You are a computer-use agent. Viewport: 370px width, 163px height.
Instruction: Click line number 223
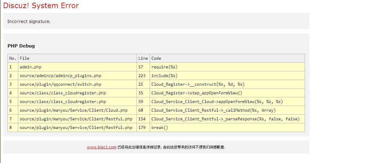[x=143, y=76]
